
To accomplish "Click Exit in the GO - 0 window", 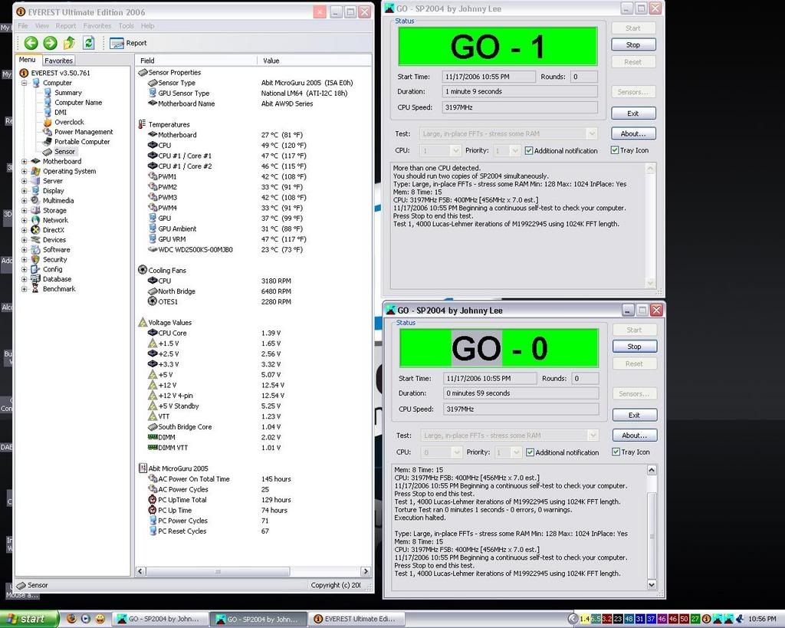I will tap(634, 415).
